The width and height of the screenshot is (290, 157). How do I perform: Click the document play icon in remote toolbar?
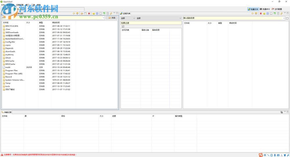click(x=278, y=14)
